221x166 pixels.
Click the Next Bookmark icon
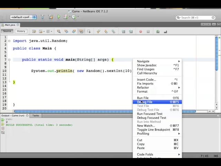pyautogui.click(x=106, y=31)
